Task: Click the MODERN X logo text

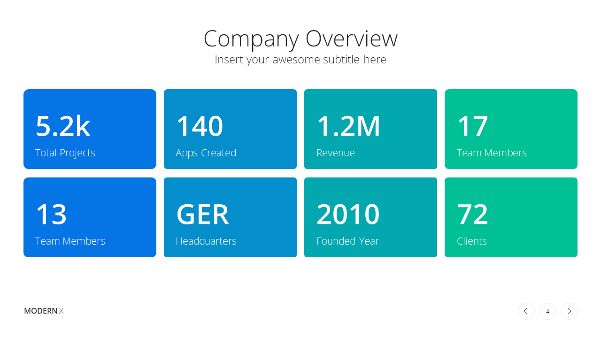Action: pyautogui.click(x=44, y=311)
